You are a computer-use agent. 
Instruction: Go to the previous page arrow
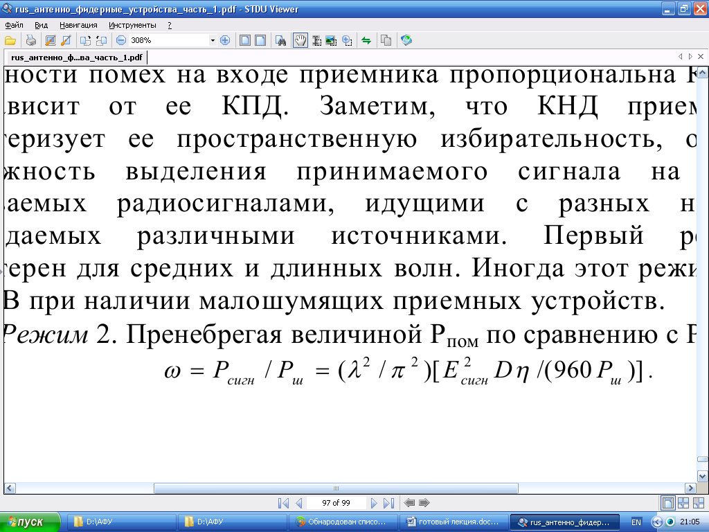[x=299, y=503]
